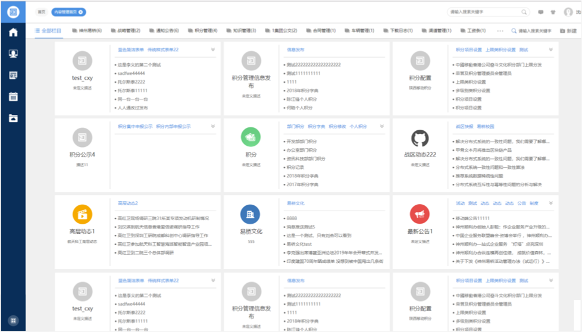Select the 全部栏目 tab
Viewport: 582px width, 332px height.
[49, 30]
